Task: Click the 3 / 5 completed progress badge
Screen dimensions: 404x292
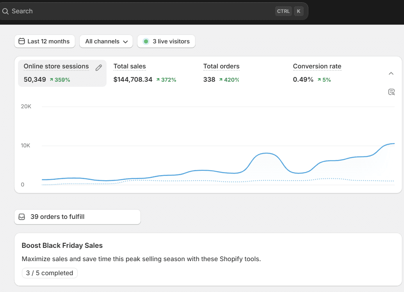Action: [x=50, y=273]
